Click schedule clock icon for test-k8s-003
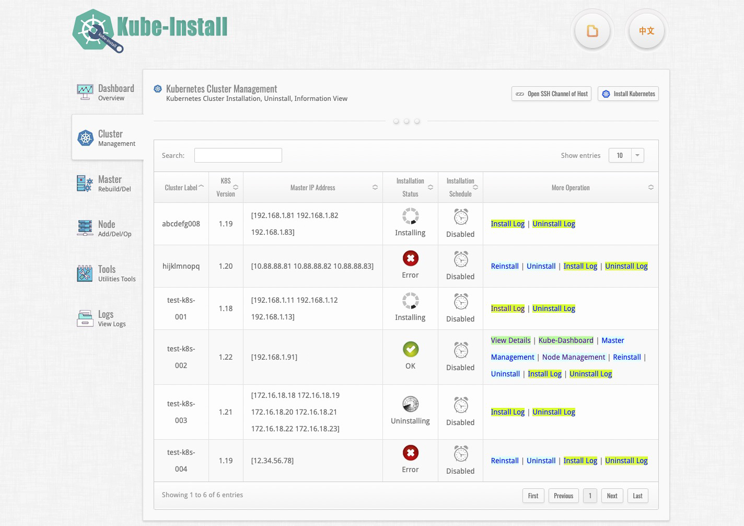The height and width of the screenshot is (526, 744). [461, 405]
